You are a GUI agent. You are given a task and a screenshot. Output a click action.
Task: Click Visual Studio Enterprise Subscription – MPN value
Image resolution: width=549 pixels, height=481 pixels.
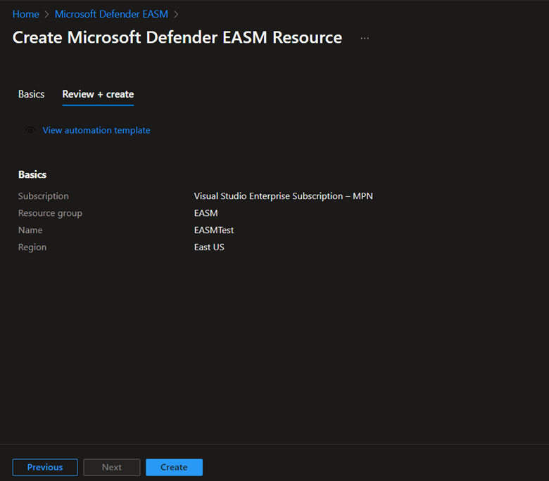[283, 196]
